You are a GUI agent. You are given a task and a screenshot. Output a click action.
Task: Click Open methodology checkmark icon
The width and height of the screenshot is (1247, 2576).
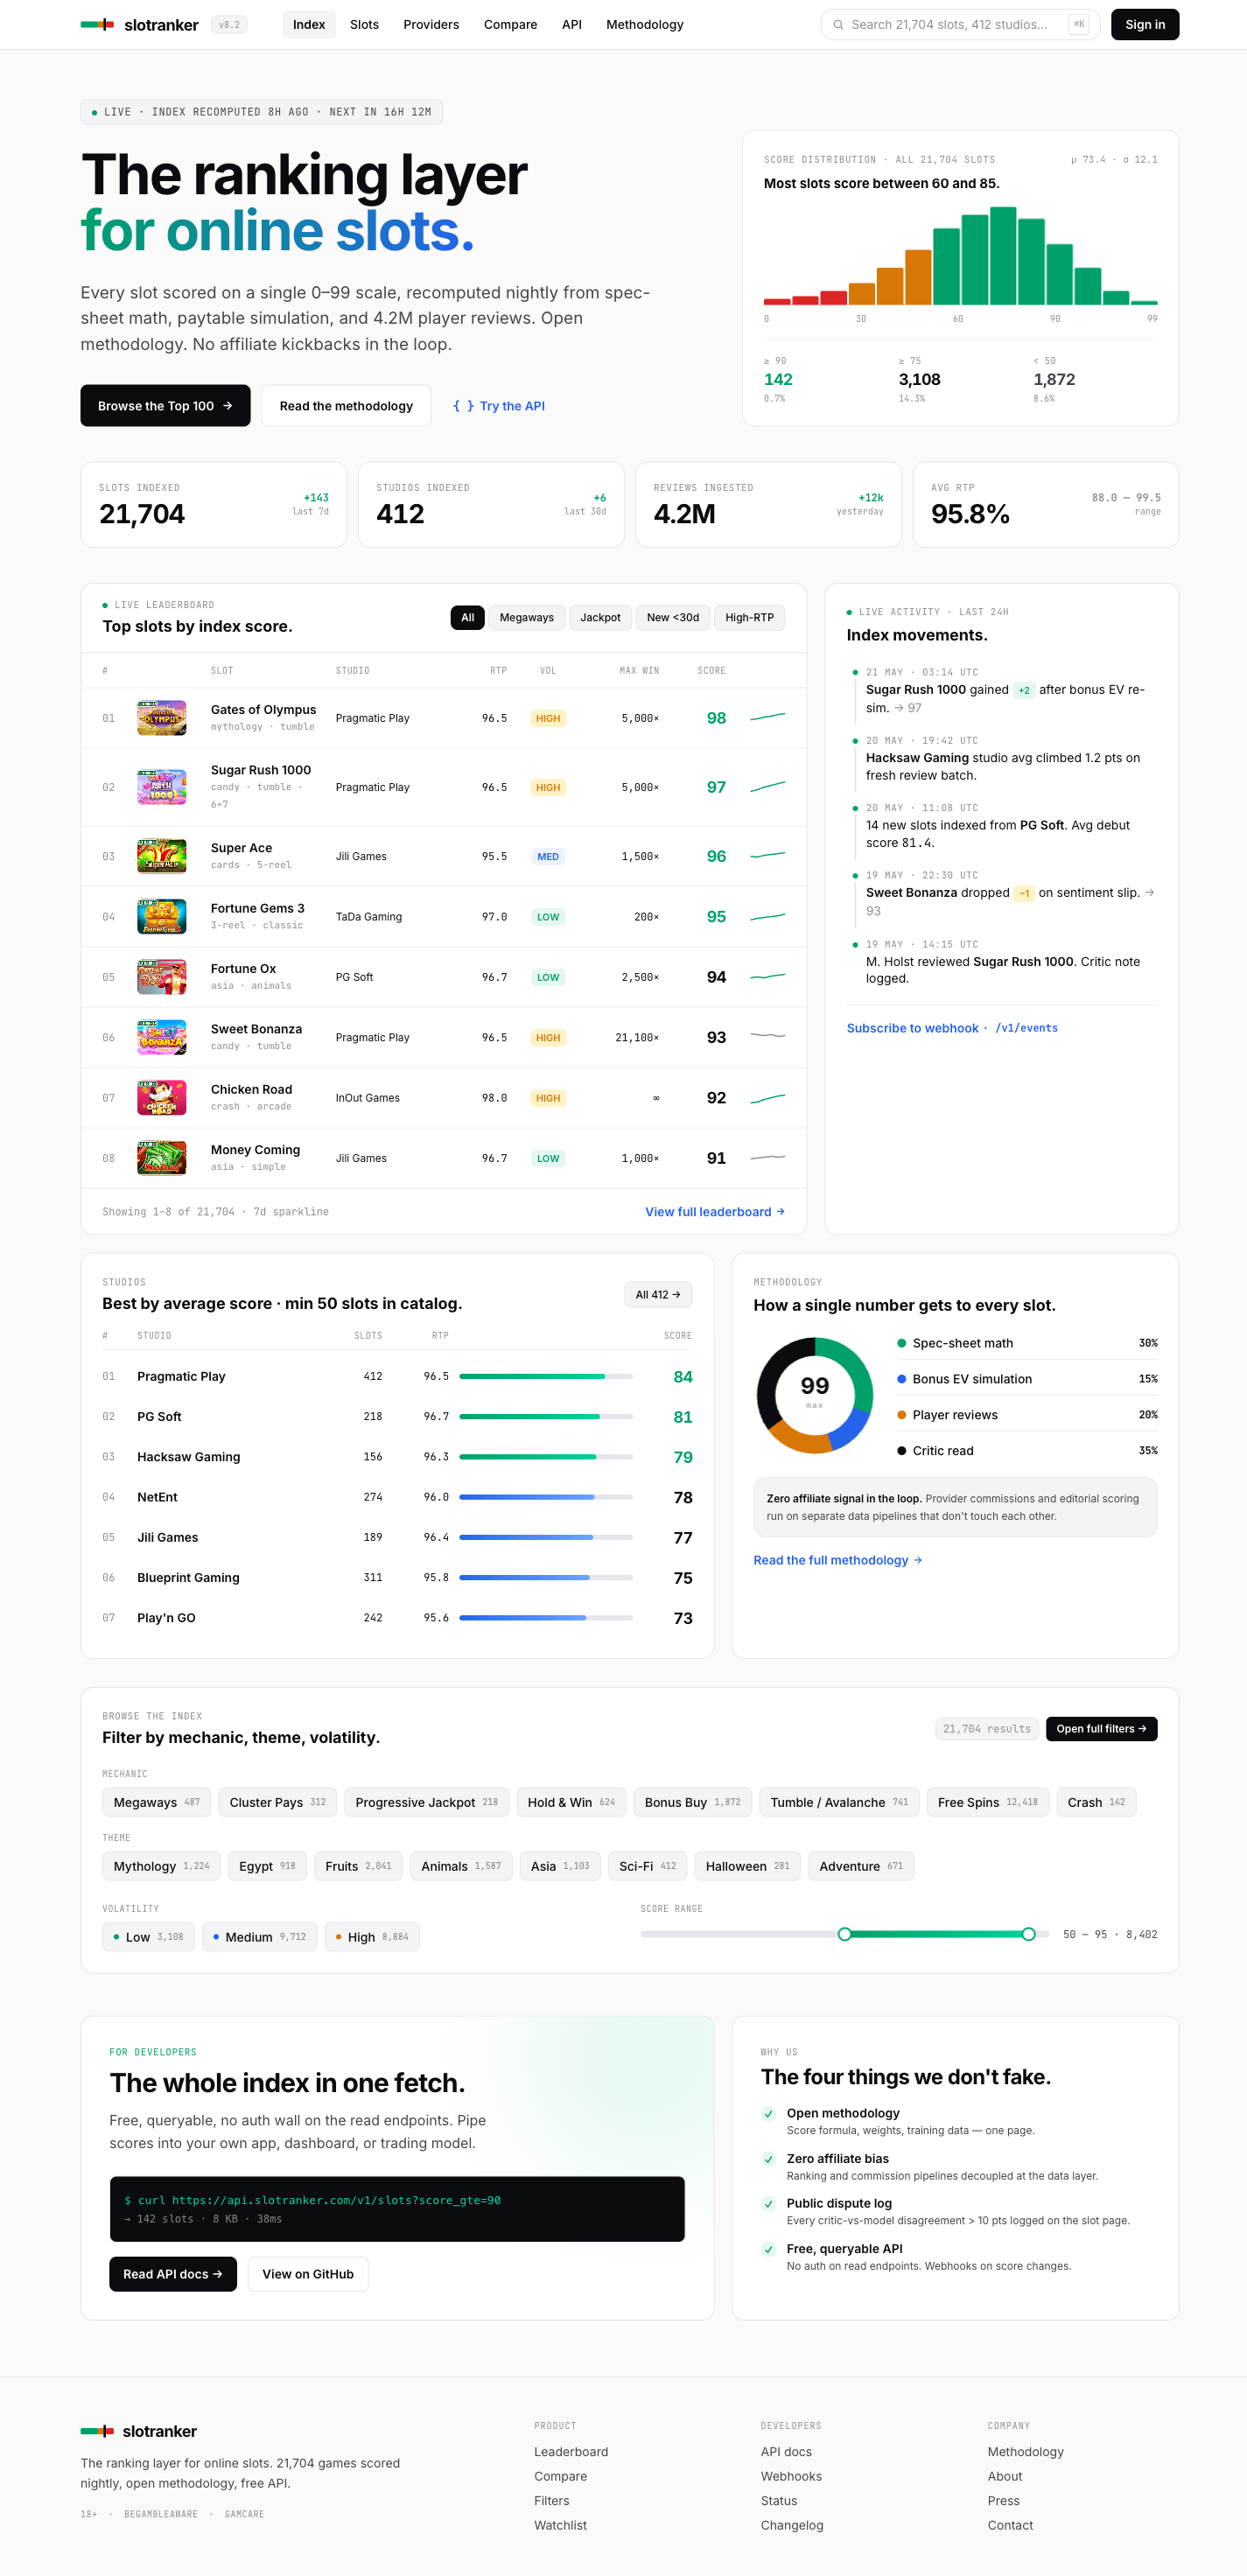point(768,2113)
